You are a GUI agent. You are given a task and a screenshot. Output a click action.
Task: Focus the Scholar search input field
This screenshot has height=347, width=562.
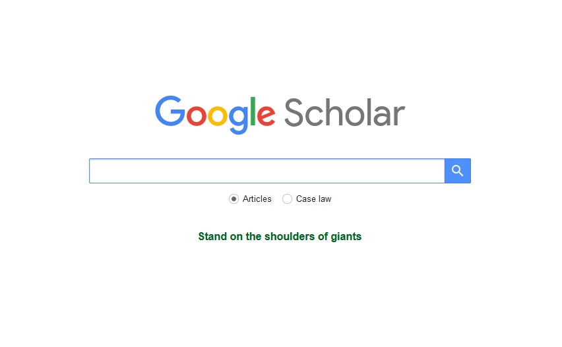pyautogui.click(x=267, y=171)
